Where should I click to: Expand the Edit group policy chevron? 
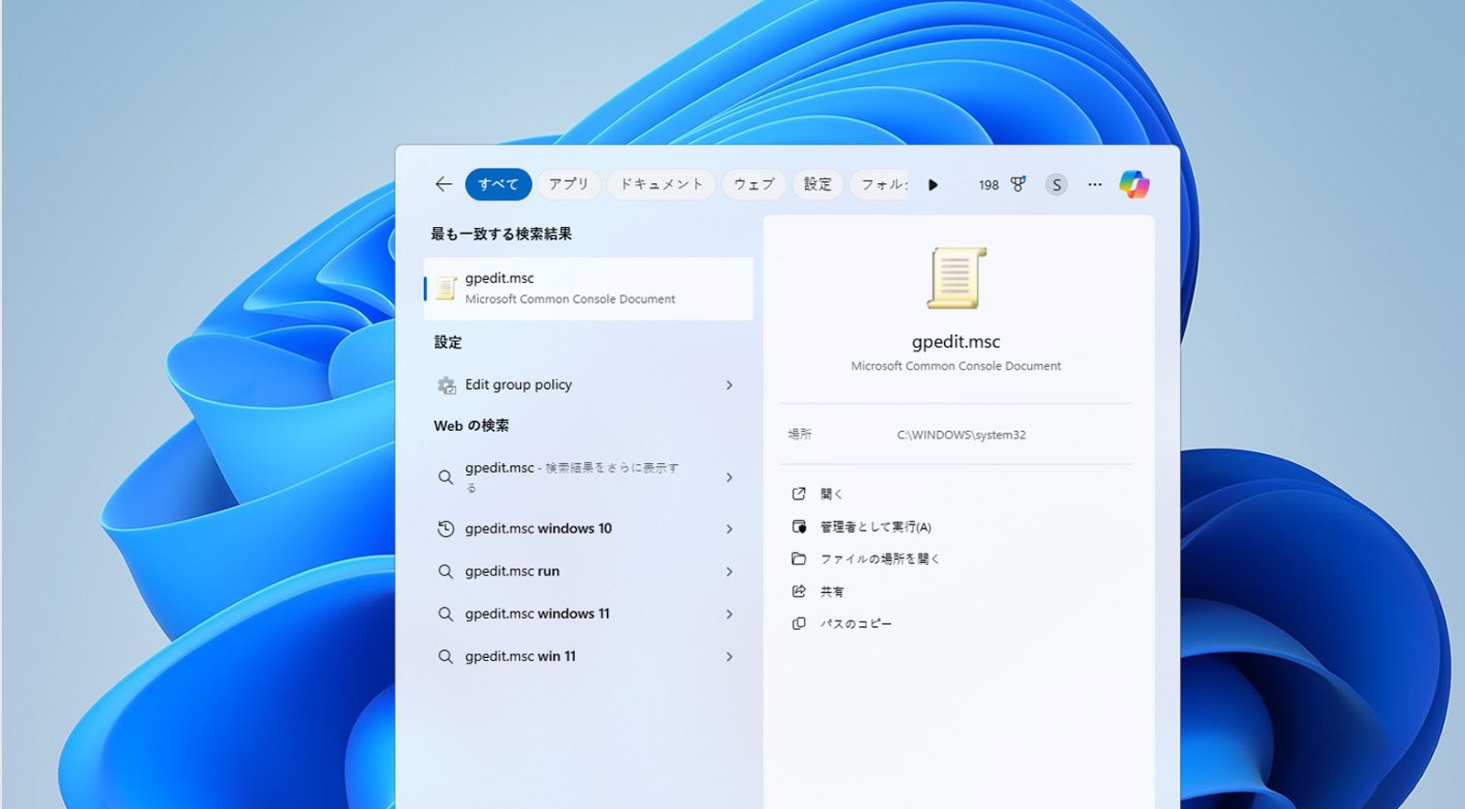730,385
